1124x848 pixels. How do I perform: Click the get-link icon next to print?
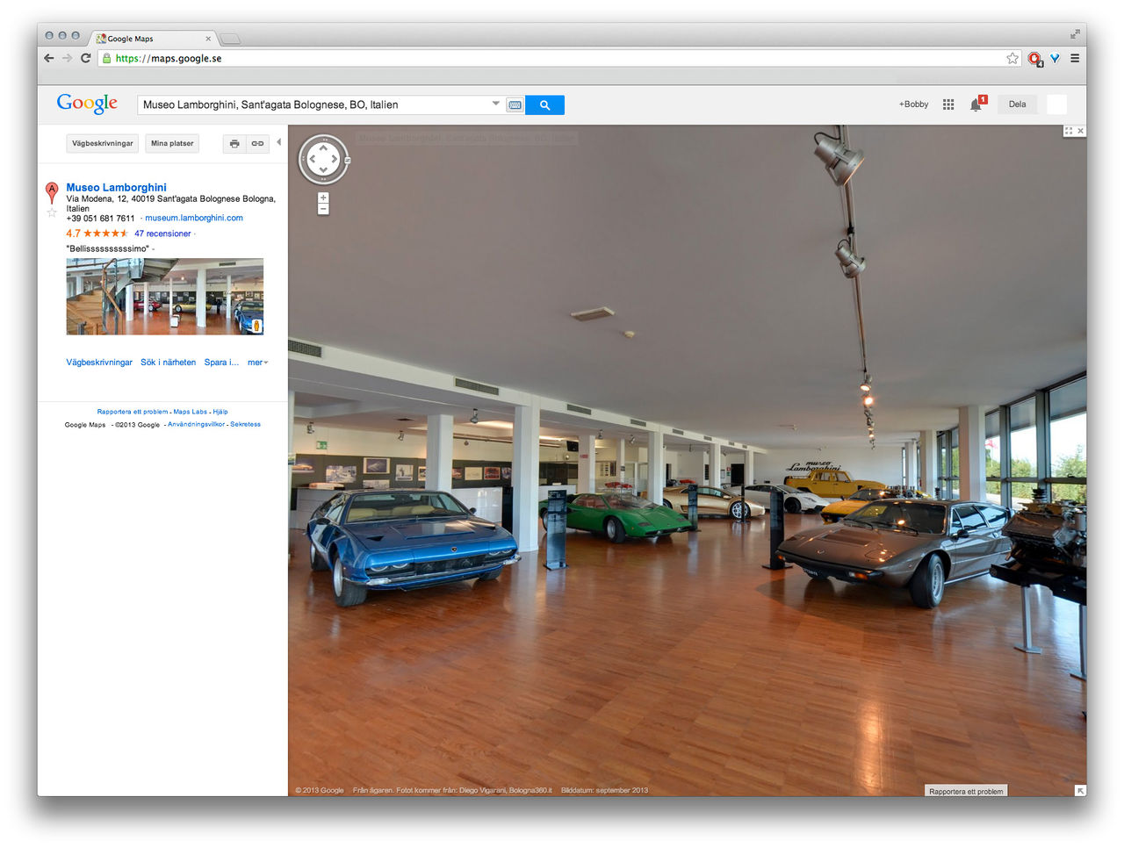pyautogui.click(x=257, y=143)
